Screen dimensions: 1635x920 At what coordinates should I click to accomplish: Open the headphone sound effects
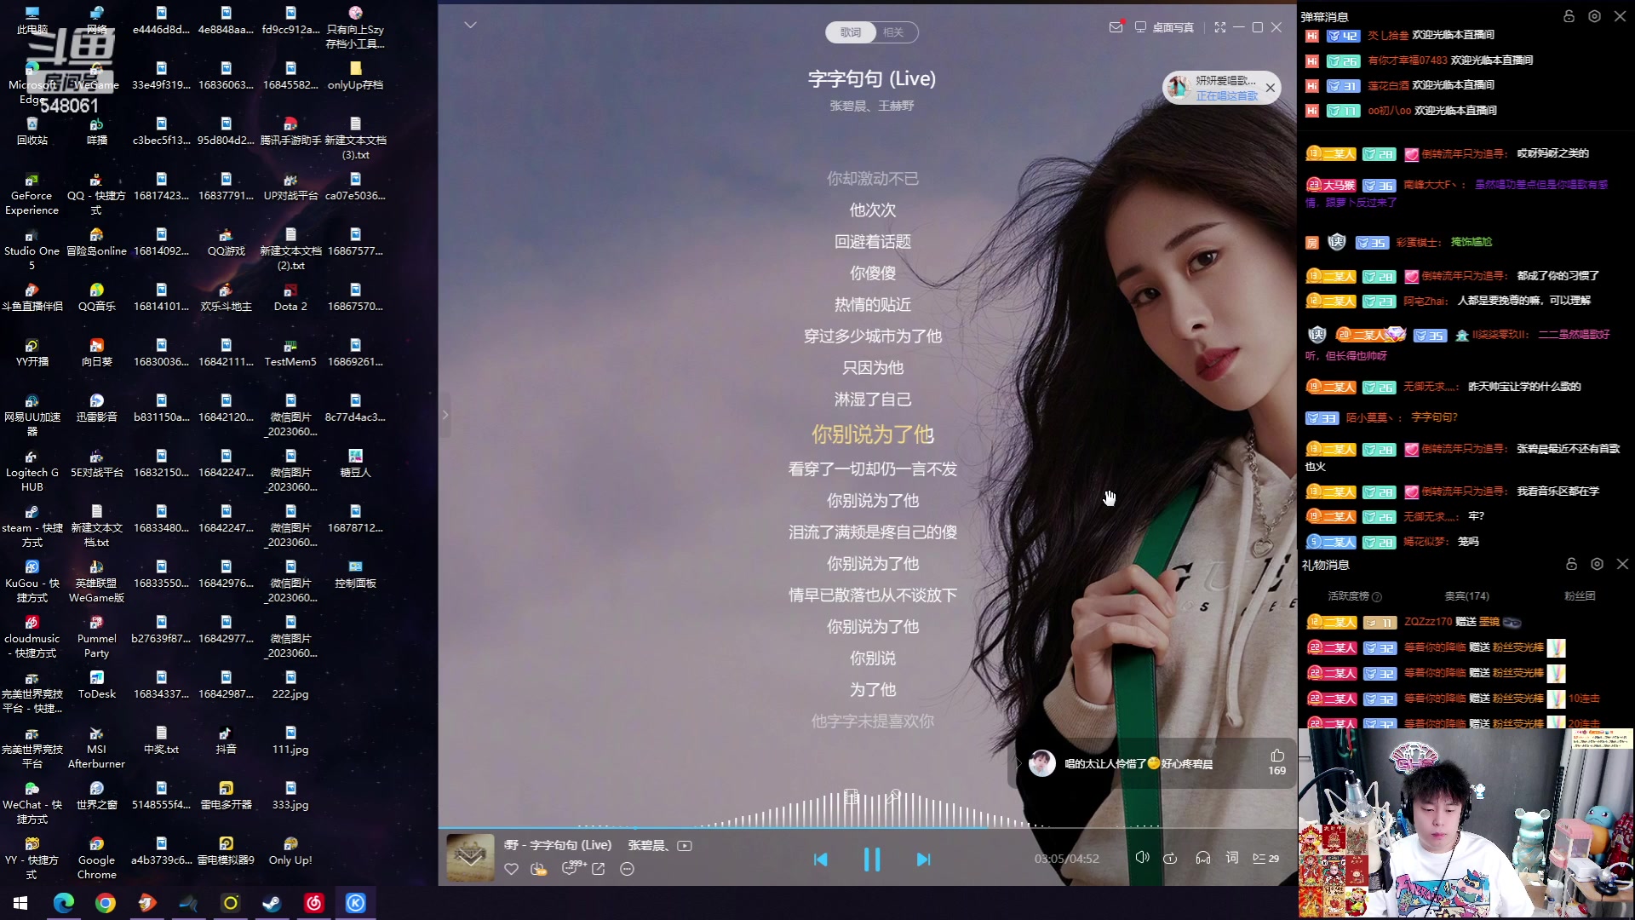coord(1202,858)
